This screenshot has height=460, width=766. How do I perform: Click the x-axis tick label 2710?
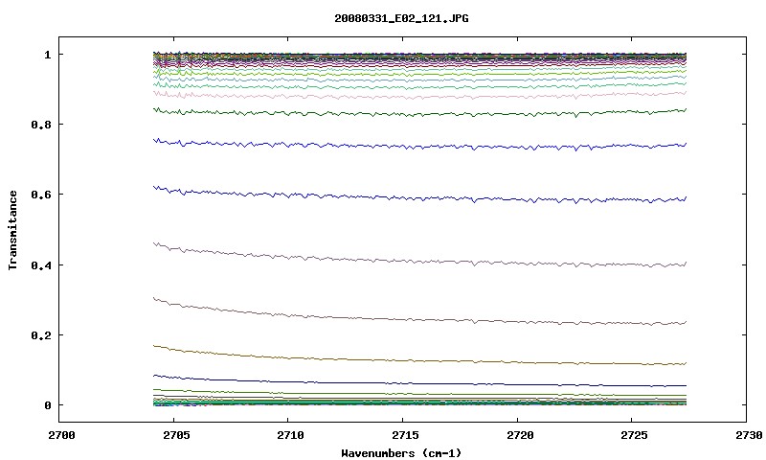(290, 435)
